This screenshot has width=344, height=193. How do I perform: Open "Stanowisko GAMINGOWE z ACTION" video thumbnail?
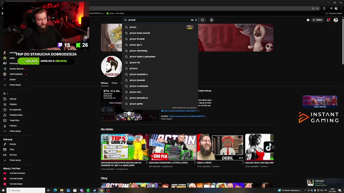[x=173, y=147]
